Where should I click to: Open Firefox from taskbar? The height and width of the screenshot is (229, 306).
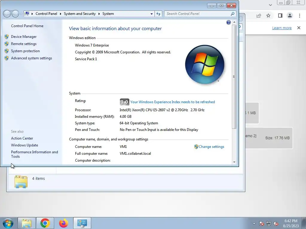[64, 223]
